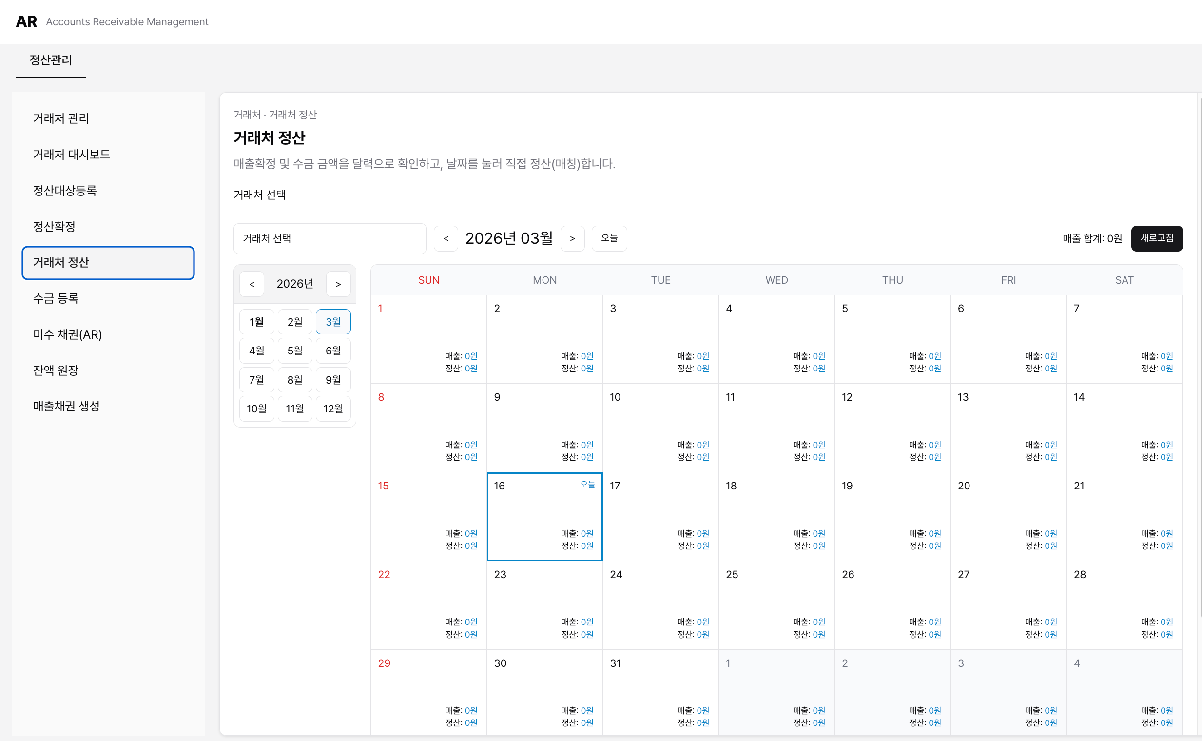Select the 정산관리 tab

pyautogui.click(x=51, y=60)
